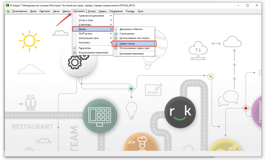
Task: Expand the Графический интерфейс submenu arrow
Action: coord(111,16)
